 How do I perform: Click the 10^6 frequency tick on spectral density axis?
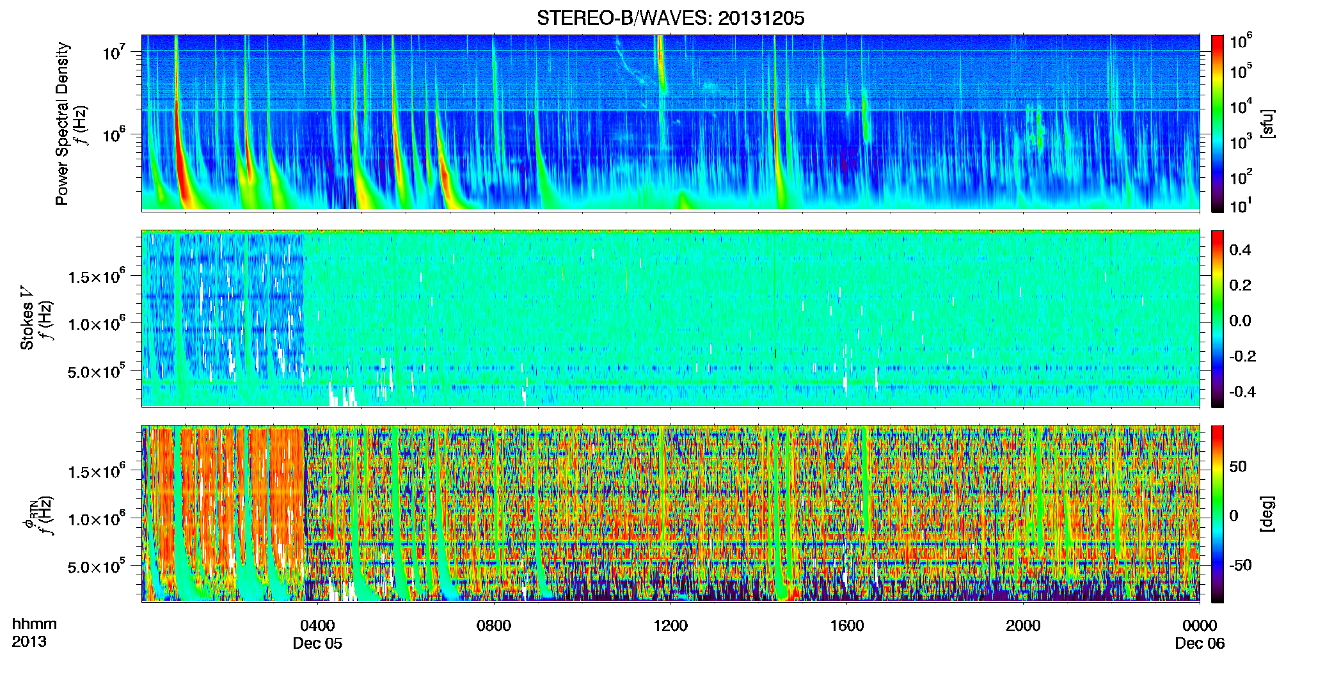[114, 134]
